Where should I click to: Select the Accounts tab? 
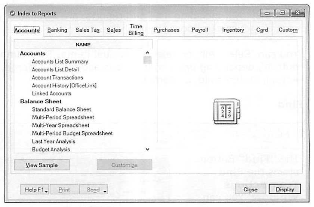coord(27,30)
